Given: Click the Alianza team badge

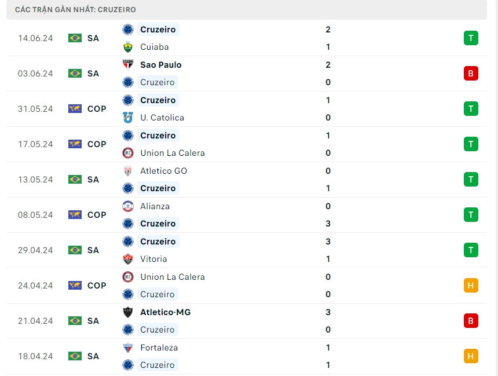Looking at the screenshot, I should [128, 206].
